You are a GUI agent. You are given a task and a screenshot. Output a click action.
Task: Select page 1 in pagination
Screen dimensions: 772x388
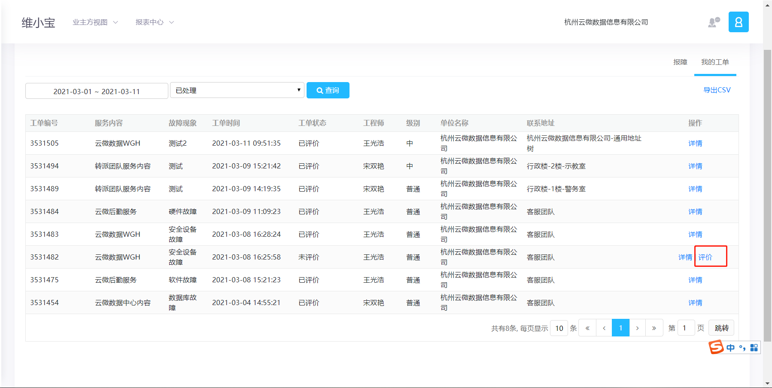[x=620, y=328]
